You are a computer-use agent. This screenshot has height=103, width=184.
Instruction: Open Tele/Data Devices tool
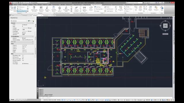tap(54, 9)
